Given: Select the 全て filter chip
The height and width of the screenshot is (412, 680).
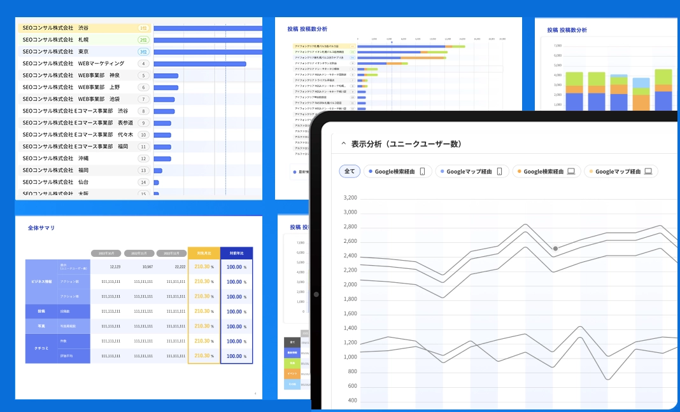Looking at the screenshot, I should (350, 171).
